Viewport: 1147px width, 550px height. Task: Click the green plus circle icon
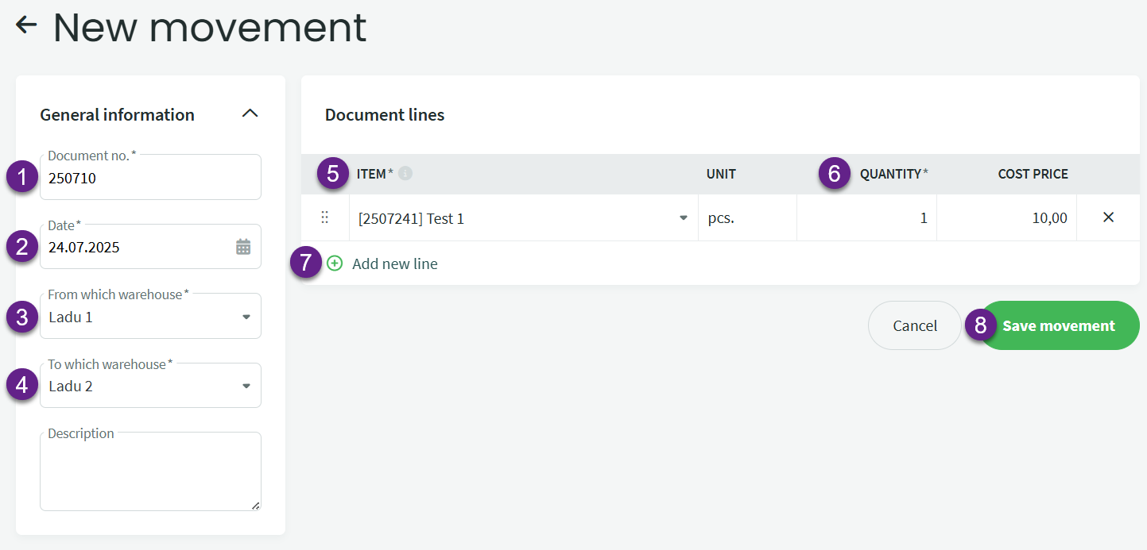coord(335,263)
